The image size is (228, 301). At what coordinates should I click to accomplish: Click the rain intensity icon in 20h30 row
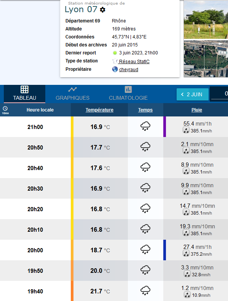coord(186,192)
